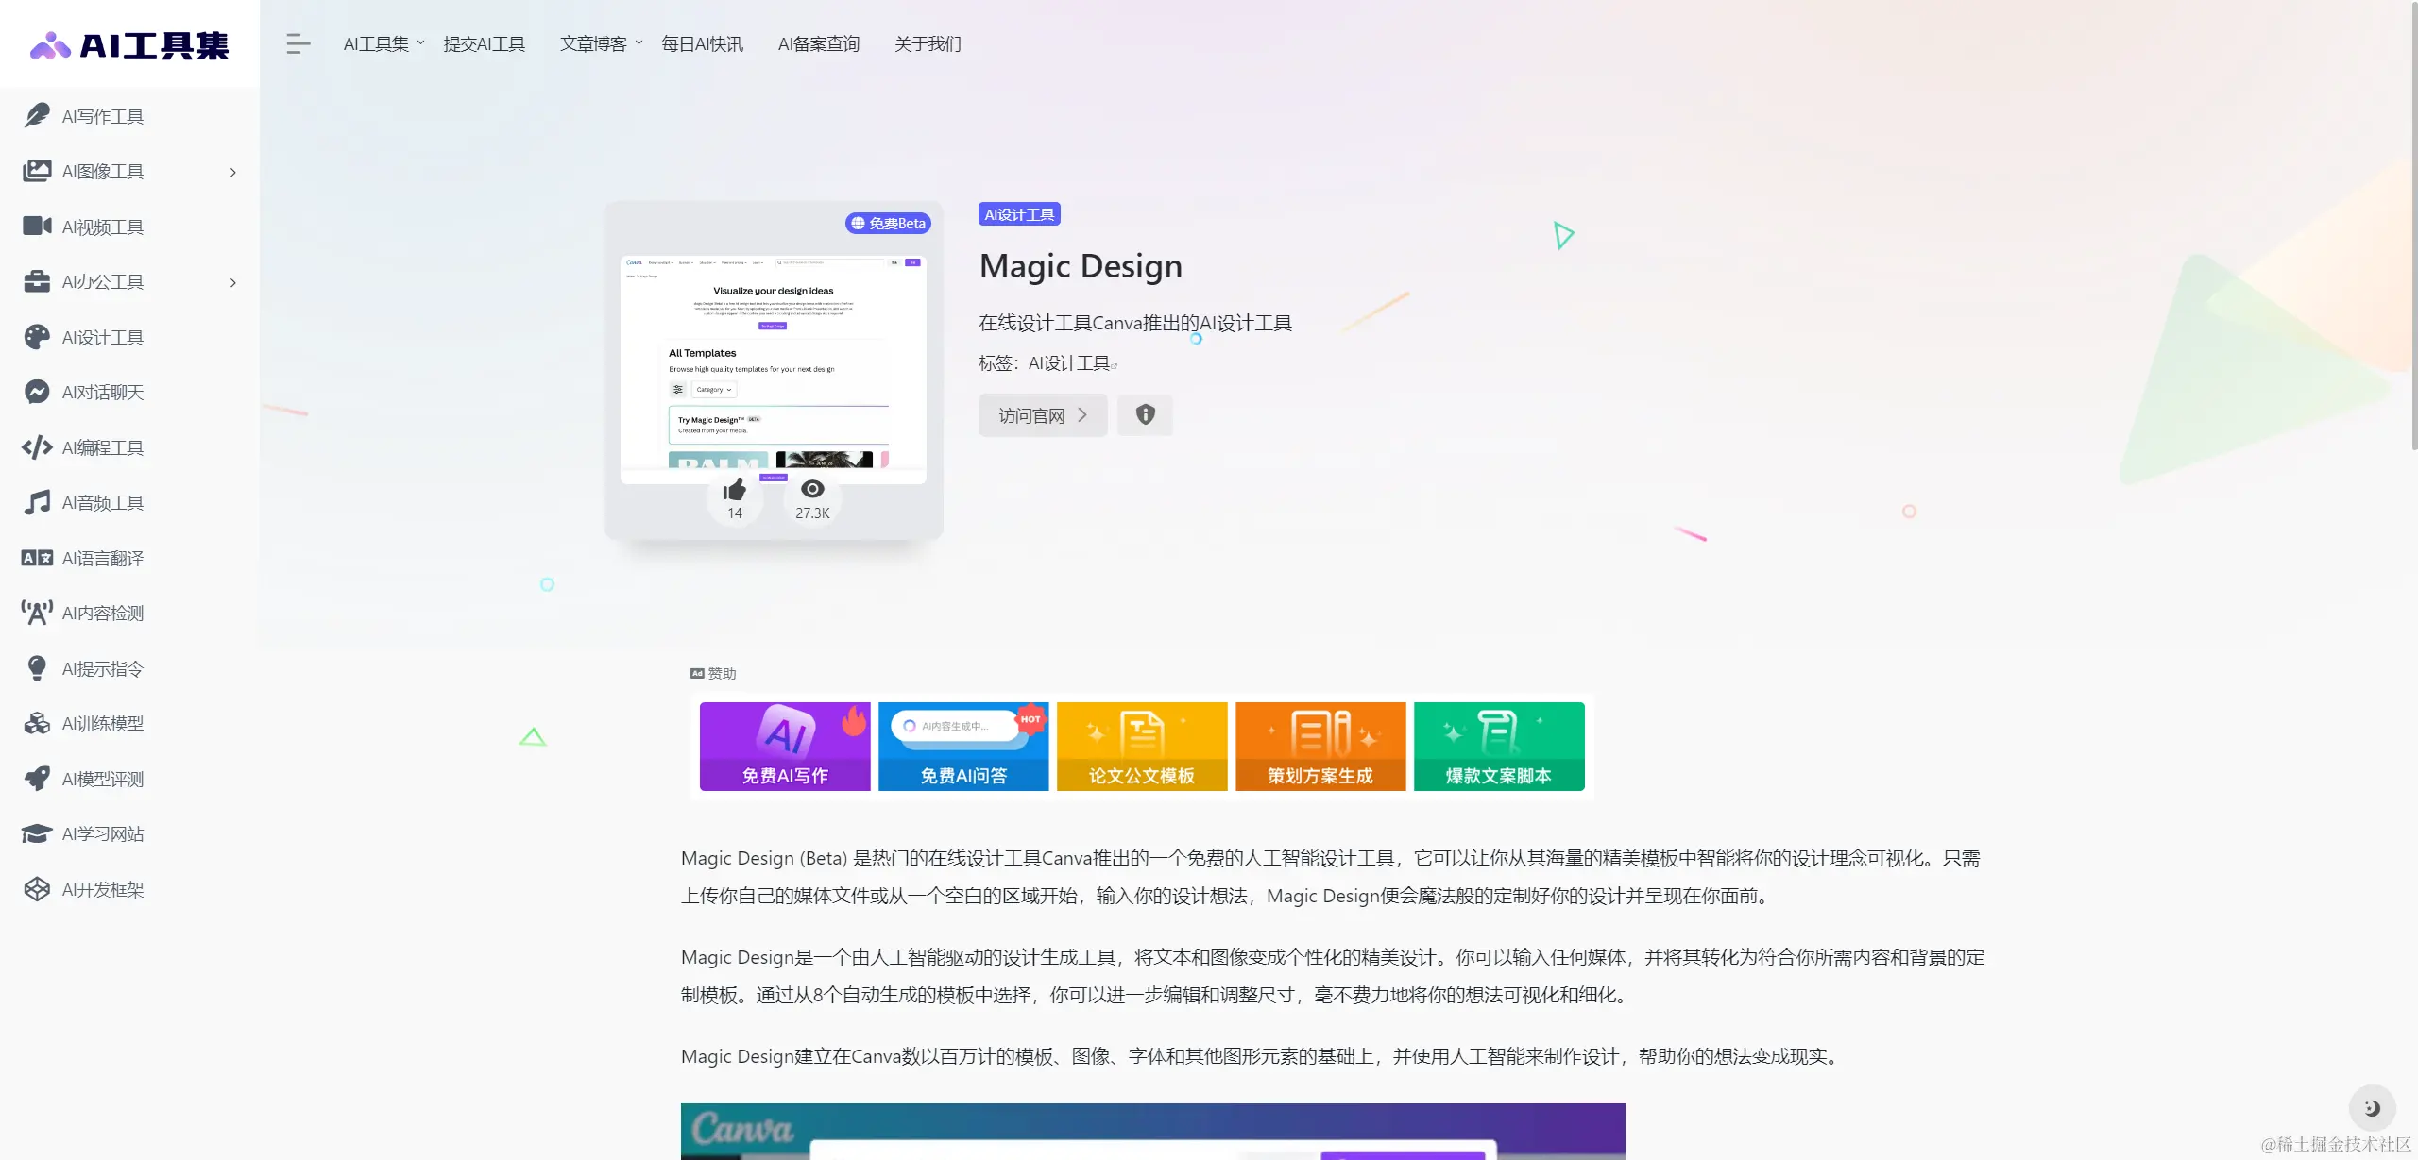This screenshot has width=2418, height=1160.
Task: Open the 文章博客 dropdown in top nav
Action: [601, 43]
